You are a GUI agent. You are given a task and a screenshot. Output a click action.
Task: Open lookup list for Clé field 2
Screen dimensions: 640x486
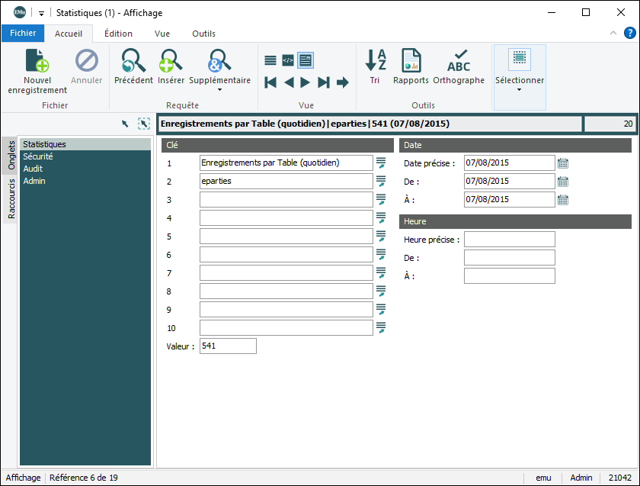point(381,182)
